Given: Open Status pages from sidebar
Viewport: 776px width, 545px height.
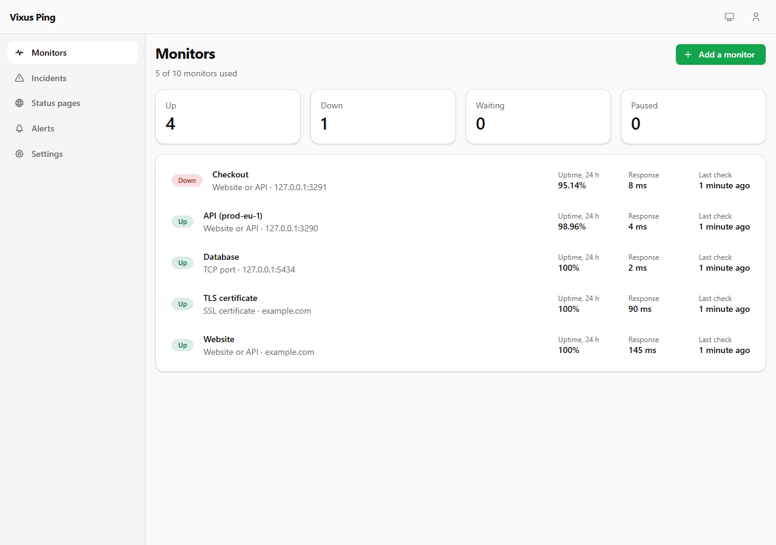Looking at the screenshot, I should click(73, 103).
